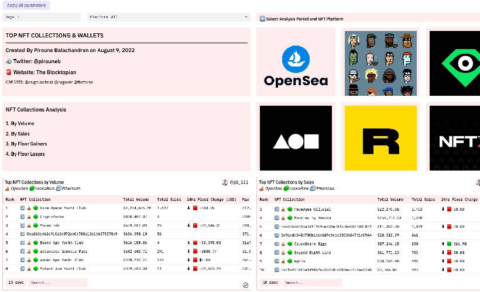Click the LooksRare icon for Bored Ape Yacht Club
Screen dimensions: 480x292
click(36, 243)
